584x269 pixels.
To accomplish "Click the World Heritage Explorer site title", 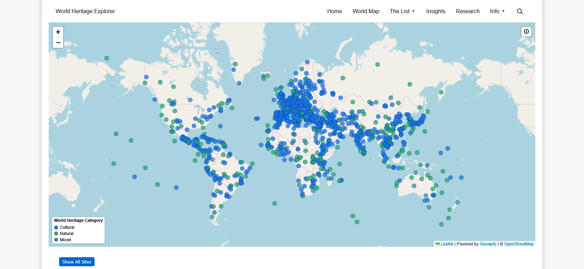I will [x=85, y=11].
